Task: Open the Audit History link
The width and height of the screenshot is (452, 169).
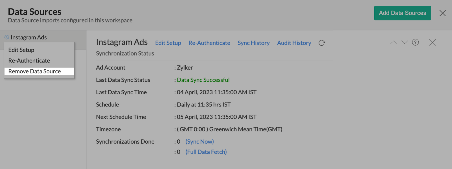Action: pos(294,43)
